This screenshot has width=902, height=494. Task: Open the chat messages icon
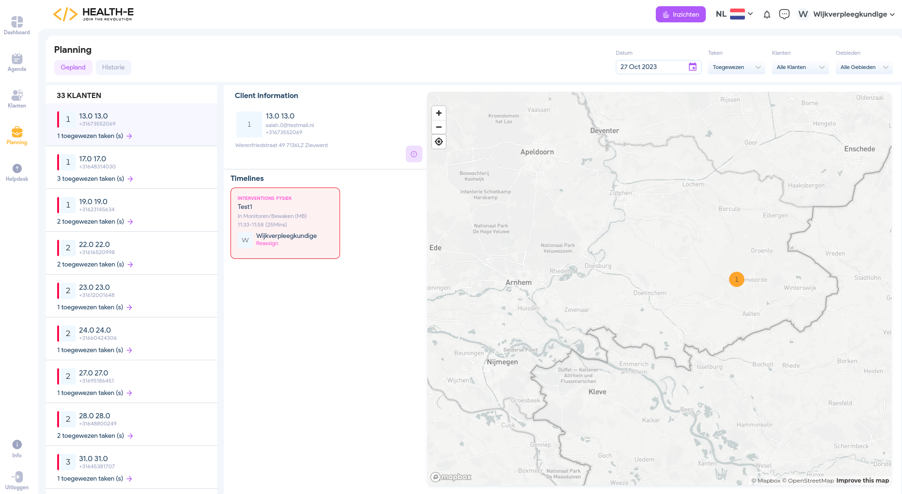click(x=784, y=14)
